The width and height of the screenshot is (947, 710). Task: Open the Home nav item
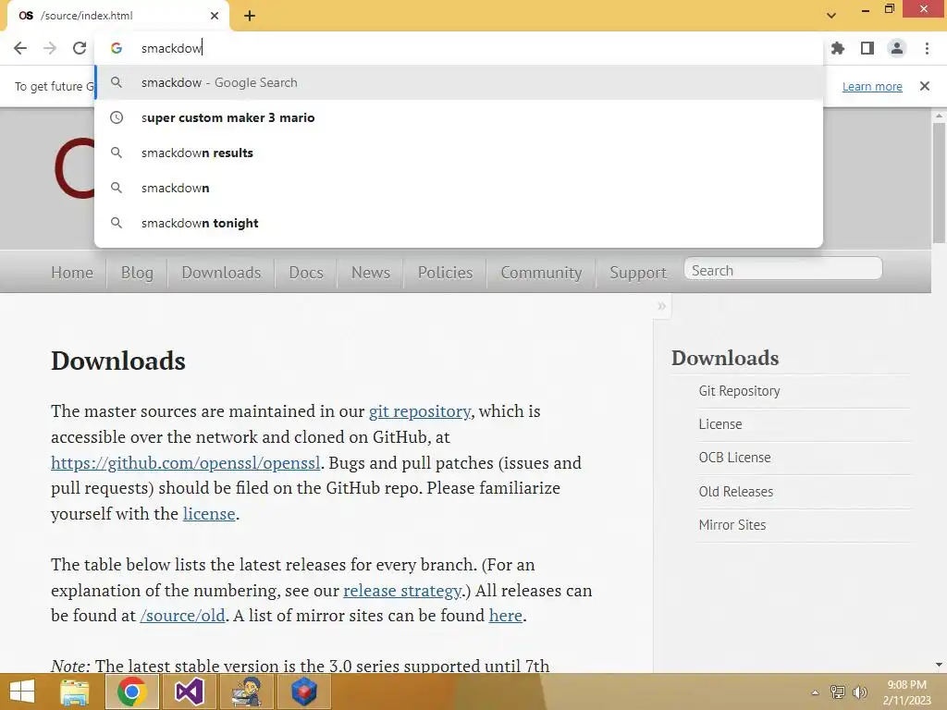72,273
